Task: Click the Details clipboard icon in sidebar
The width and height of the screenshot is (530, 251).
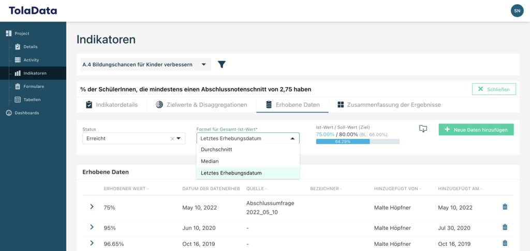Action: coord(18,46)
